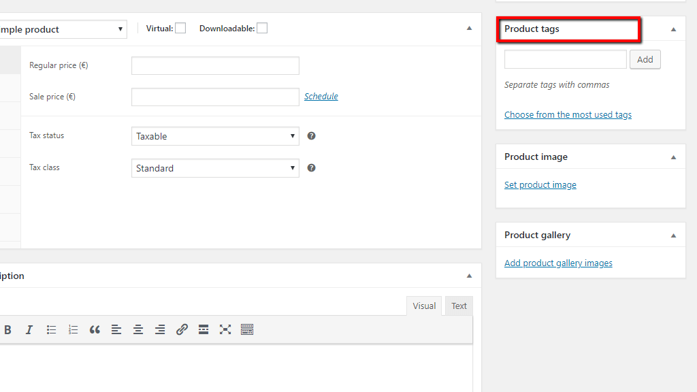Insert or edit a link
Viewport: 697px width, 392px height.
tap(182, 329)
